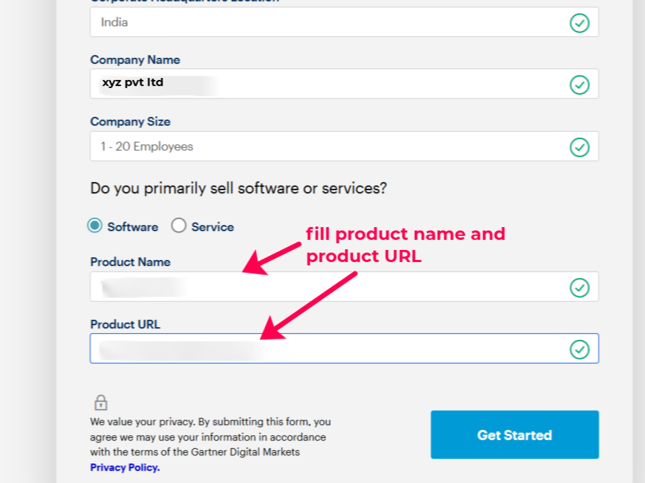Click the 'Company Size' label
Image resolution: width=645 pixels, height=483 pixels.
click(x=130, y=122)
